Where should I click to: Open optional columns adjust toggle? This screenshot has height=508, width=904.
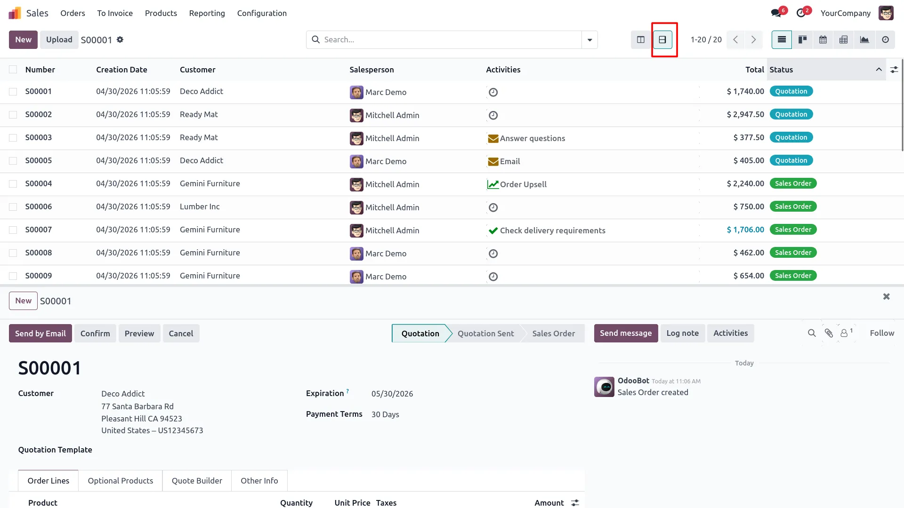tap(894, 70)
